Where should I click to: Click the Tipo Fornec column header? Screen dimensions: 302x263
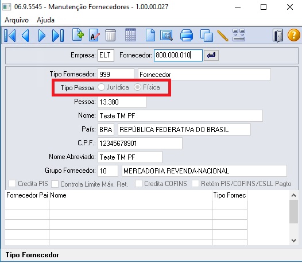[x=230, y=195]
